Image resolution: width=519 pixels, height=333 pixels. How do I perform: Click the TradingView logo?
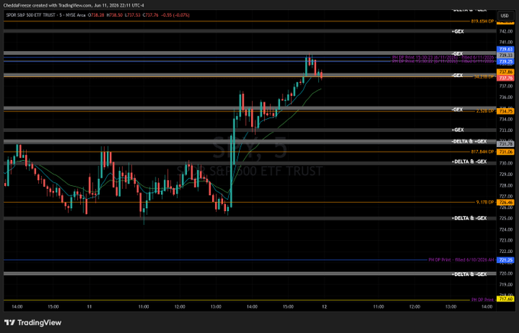(x=33, y=323)
